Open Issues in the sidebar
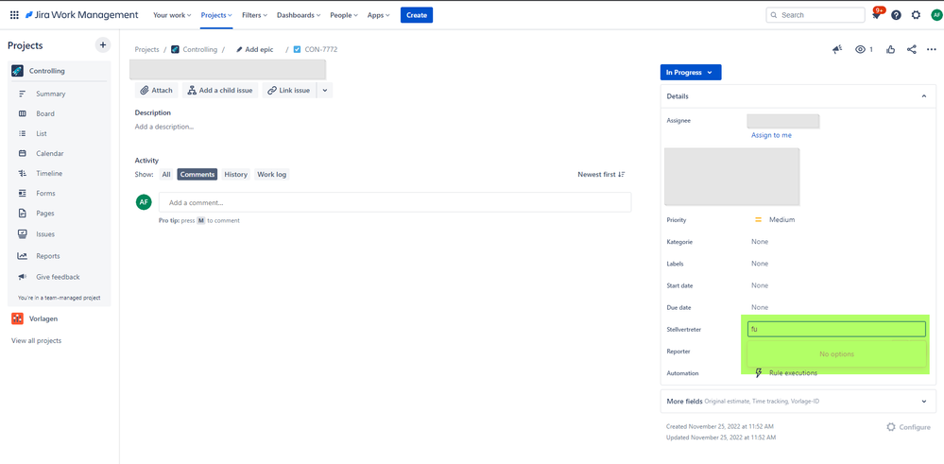Viewport: 944px width, 464px height. point(60,234)
